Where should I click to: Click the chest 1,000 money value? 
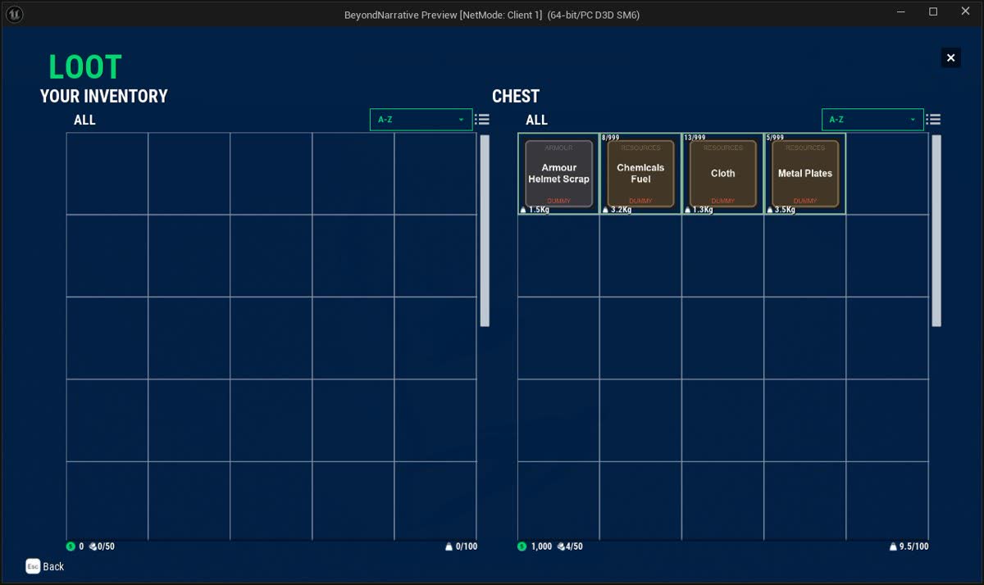point(541,546)
